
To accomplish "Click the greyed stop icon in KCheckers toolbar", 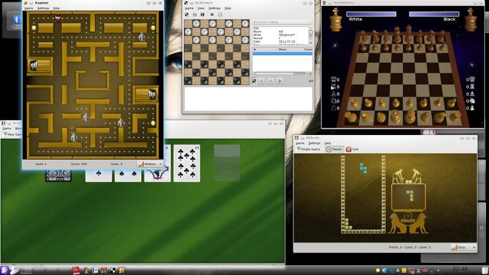I will [x=220, y=14].
